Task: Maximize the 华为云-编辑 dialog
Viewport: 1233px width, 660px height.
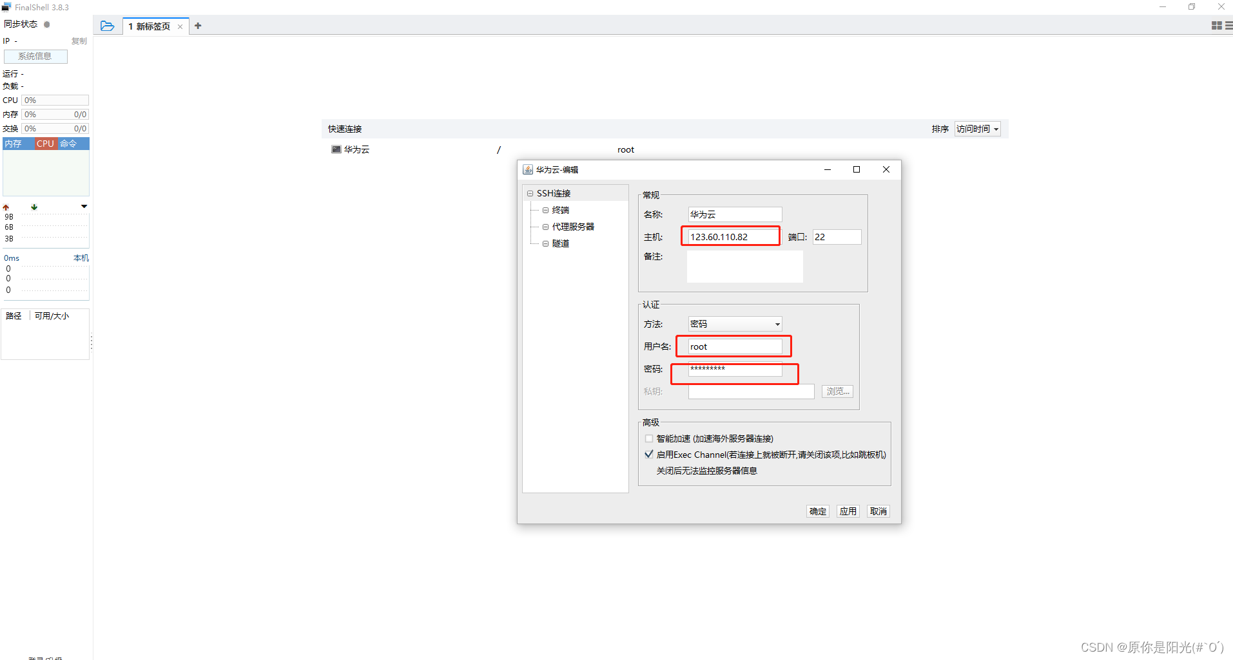Action: [x=857, y=169]
